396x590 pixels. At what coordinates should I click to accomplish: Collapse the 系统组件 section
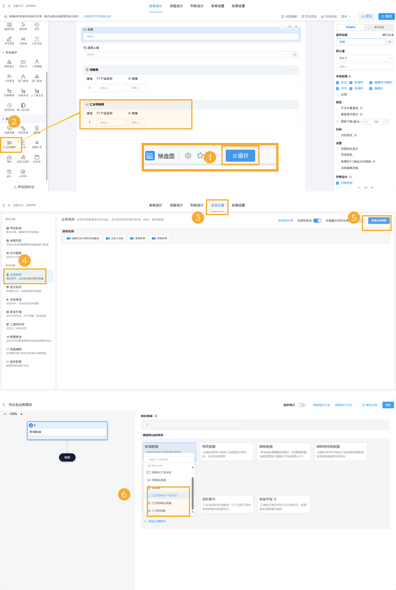[x=4, y=52]
